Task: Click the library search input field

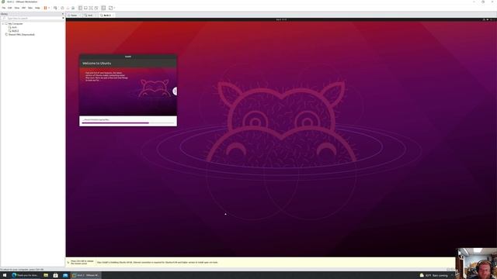Action: pos(32,19)
